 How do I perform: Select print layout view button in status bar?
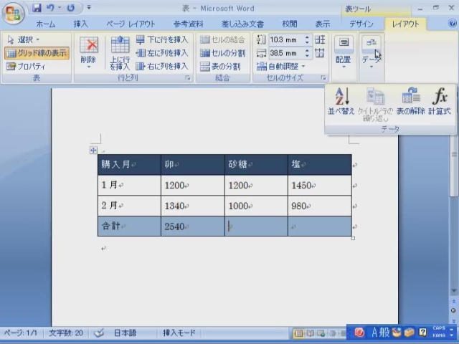300,333
